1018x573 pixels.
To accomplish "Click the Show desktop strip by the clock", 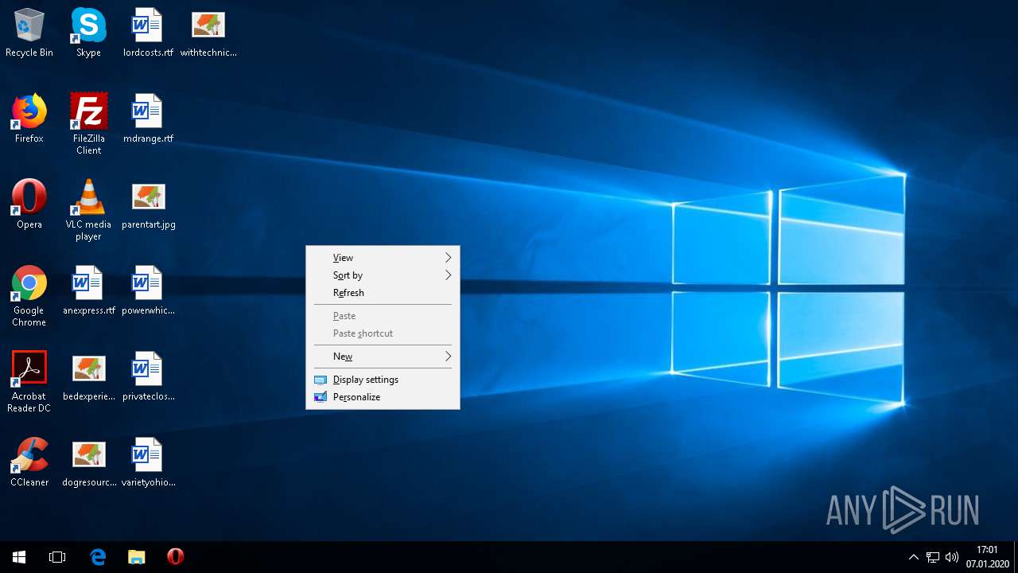I will [1016, 557].
